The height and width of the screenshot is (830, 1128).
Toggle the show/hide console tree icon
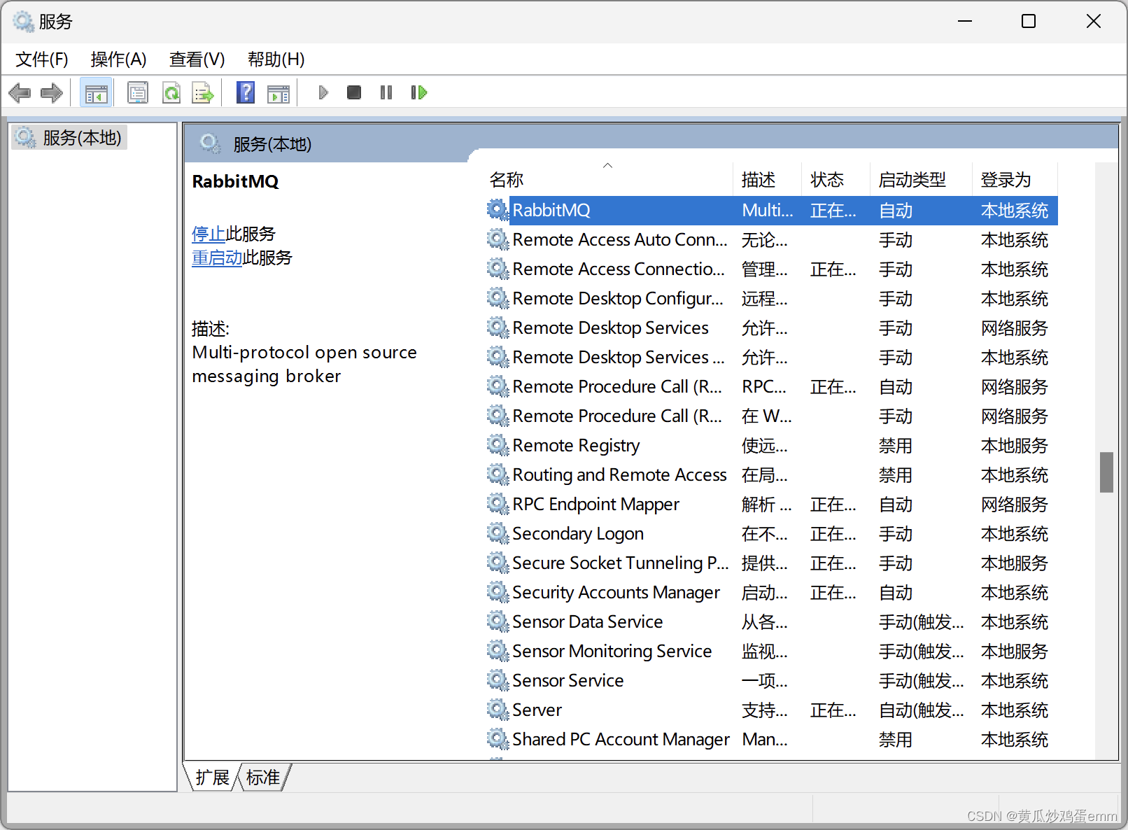tap(96, 92)
